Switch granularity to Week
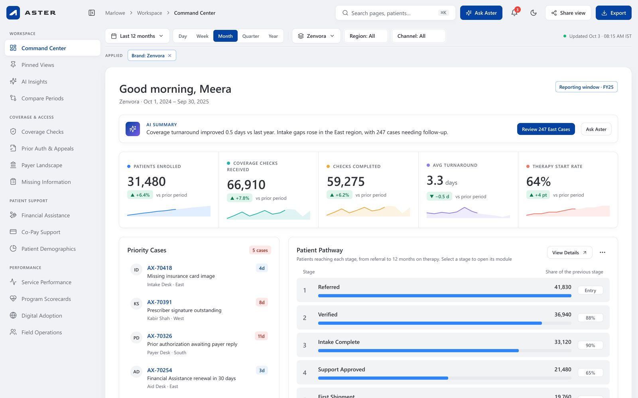The width and height of the screenshot is (638, 398). [203, 36]
